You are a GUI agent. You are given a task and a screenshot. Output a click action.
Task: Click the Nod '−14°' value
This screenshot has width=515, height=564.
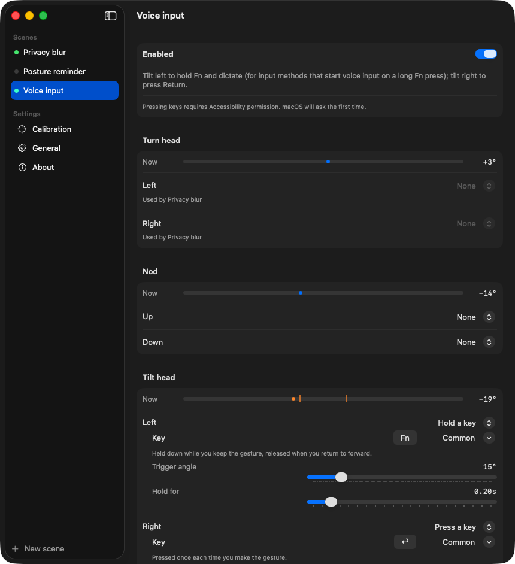pos(487,293)
